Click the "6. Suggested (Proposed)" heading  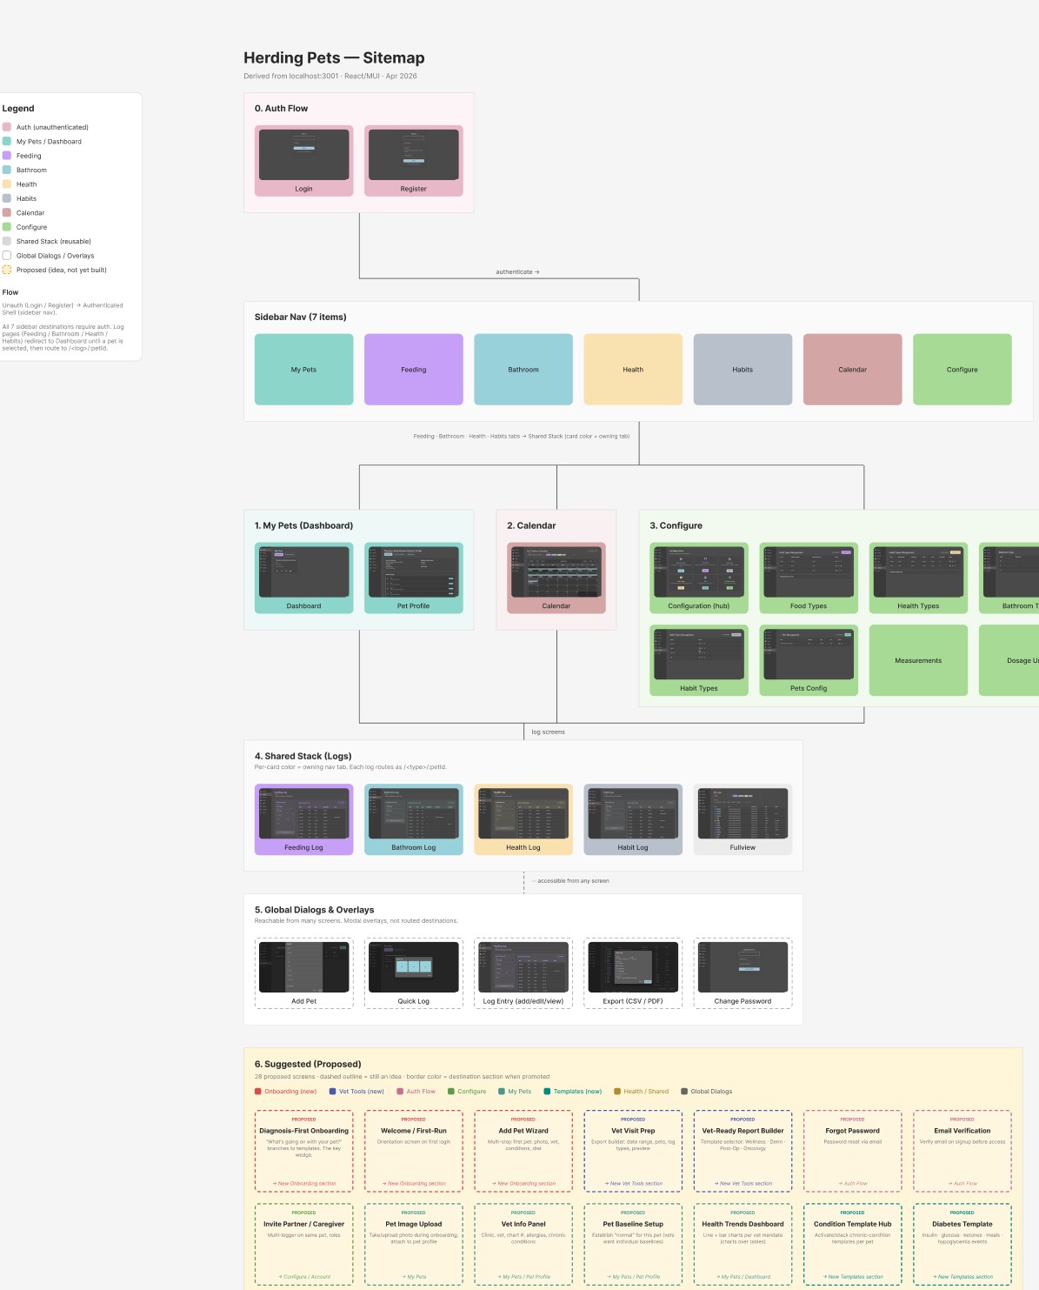pos(307,1064)
